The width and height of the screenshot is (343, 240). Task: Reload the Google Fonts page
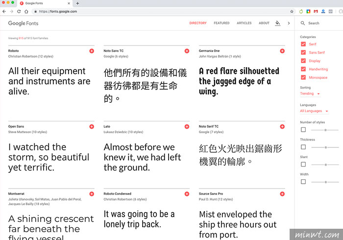(19, 11)
